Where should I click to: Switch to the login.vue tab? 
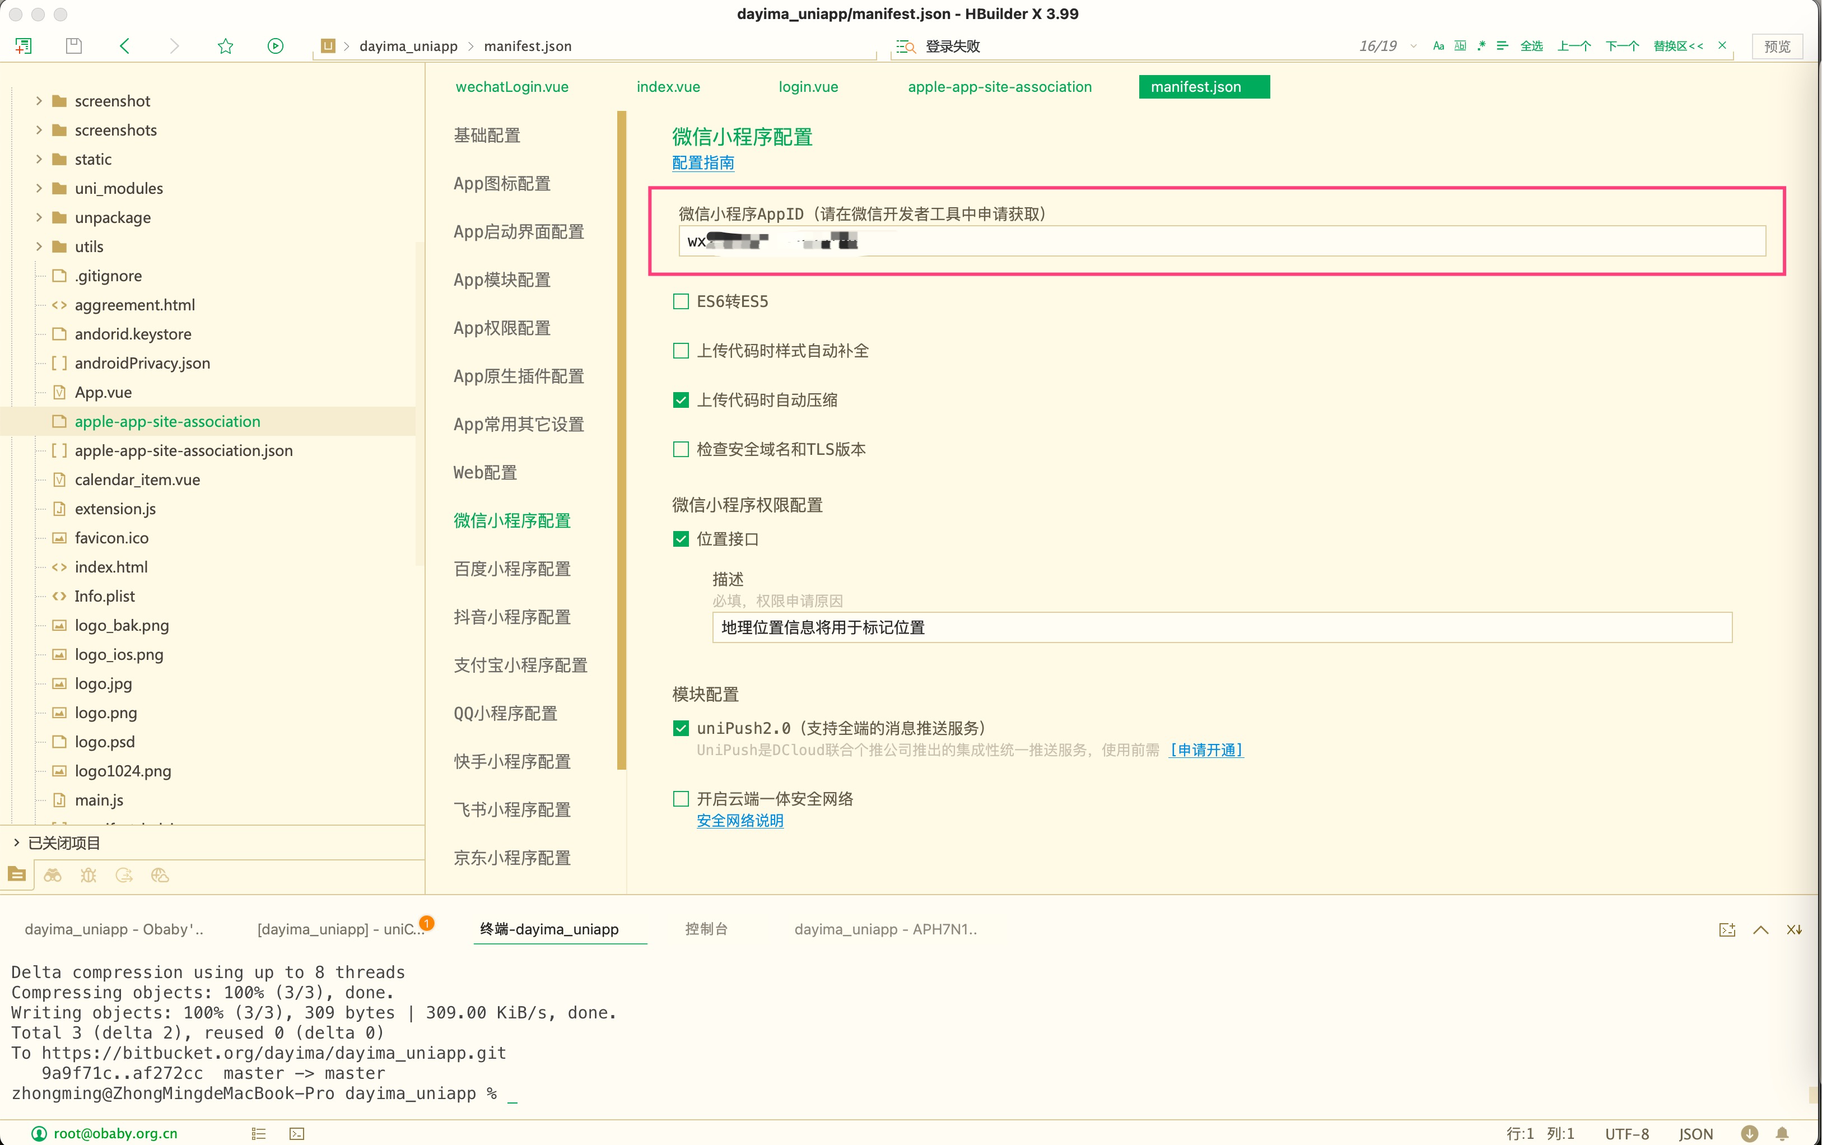808,86
